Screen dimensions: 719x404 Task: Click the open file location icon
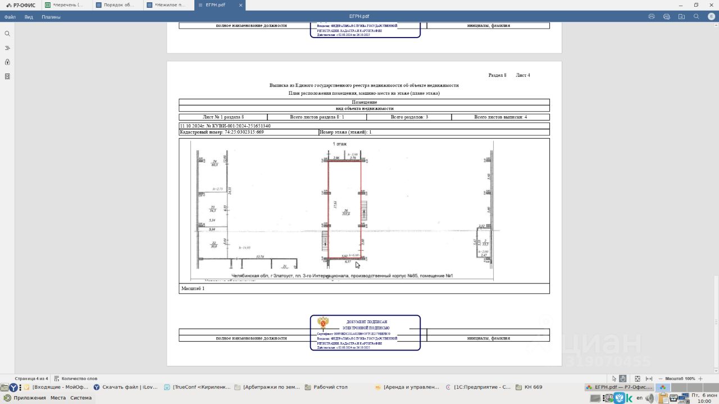[681, 17]
